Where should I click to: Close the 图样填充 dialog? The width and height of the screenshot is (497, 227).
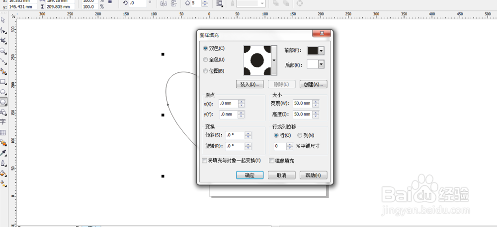[x=322, y=33]
